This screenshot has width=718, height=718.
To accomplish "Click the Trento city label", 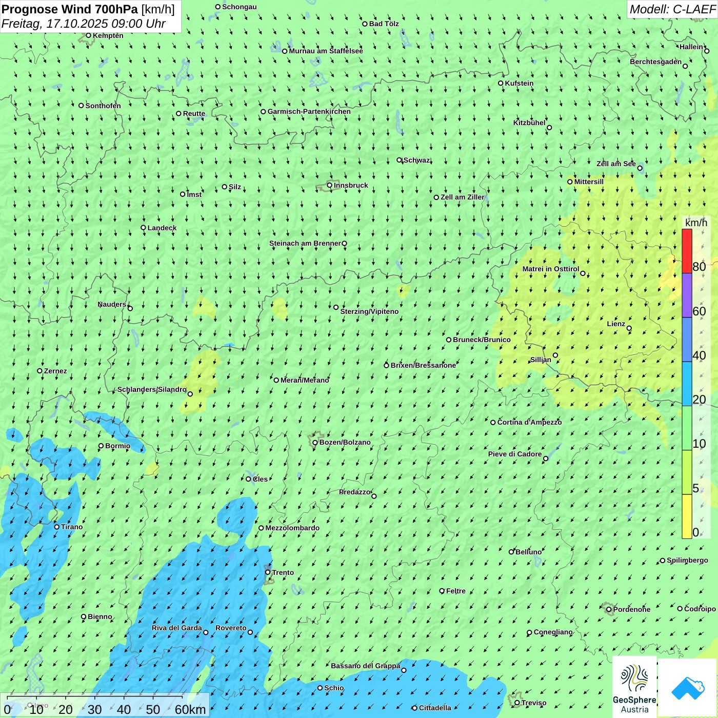I will point(283,572).
